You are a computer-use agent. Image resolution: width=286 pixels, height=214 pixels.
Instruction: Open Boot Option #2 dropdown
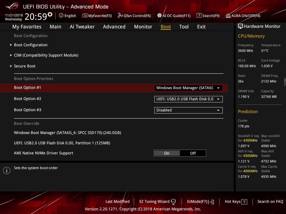(188, 99)
